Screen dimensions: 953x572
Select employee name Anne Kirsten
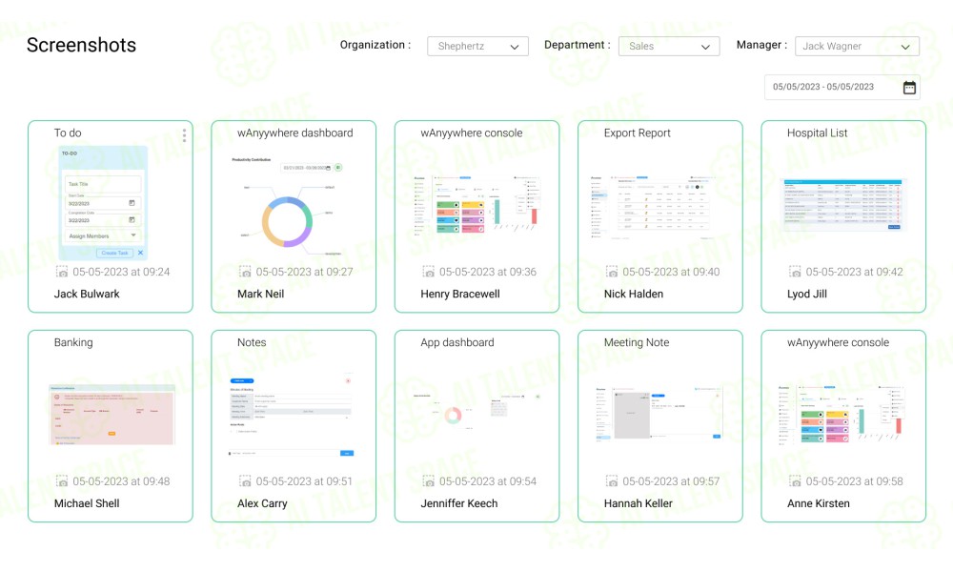(x=818, y=504)
